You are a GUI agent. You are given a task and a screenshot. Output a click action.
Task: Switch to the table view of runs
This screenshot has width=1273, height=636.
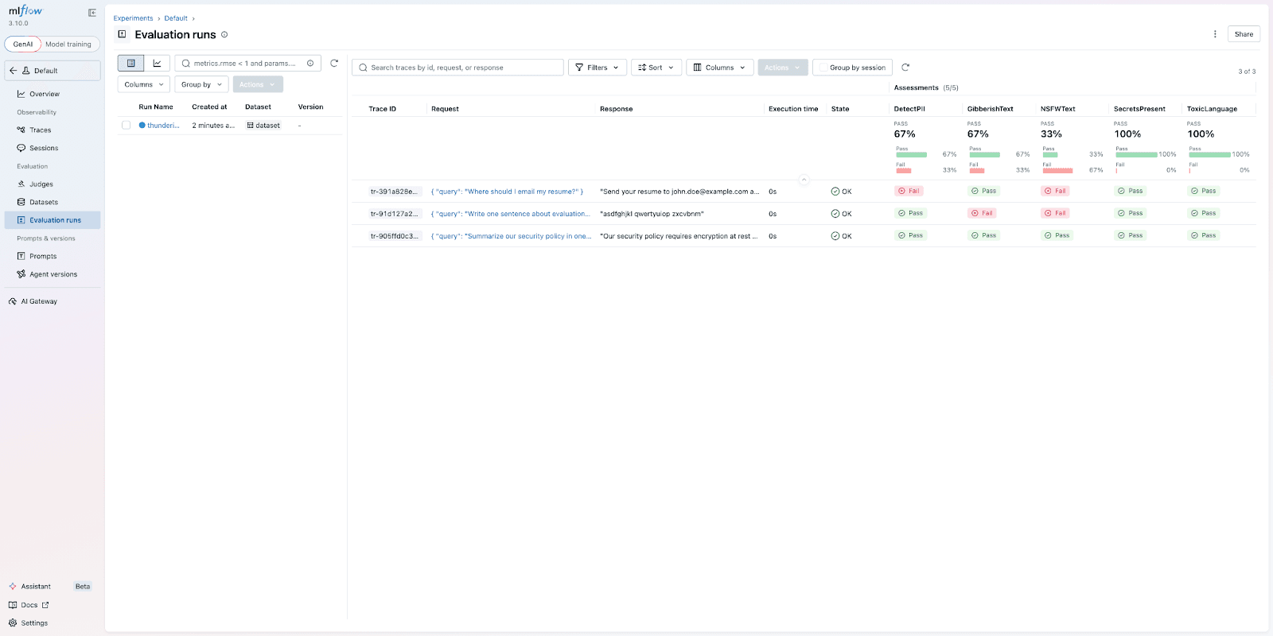click(131, 63)
